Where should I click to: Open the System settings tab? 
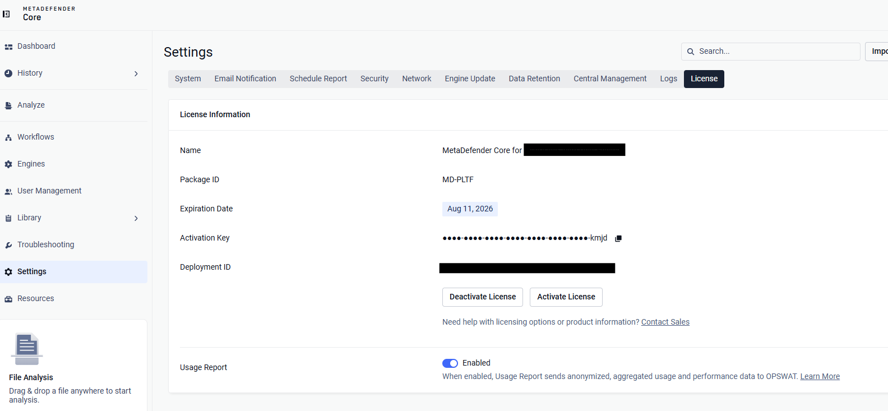188,79
